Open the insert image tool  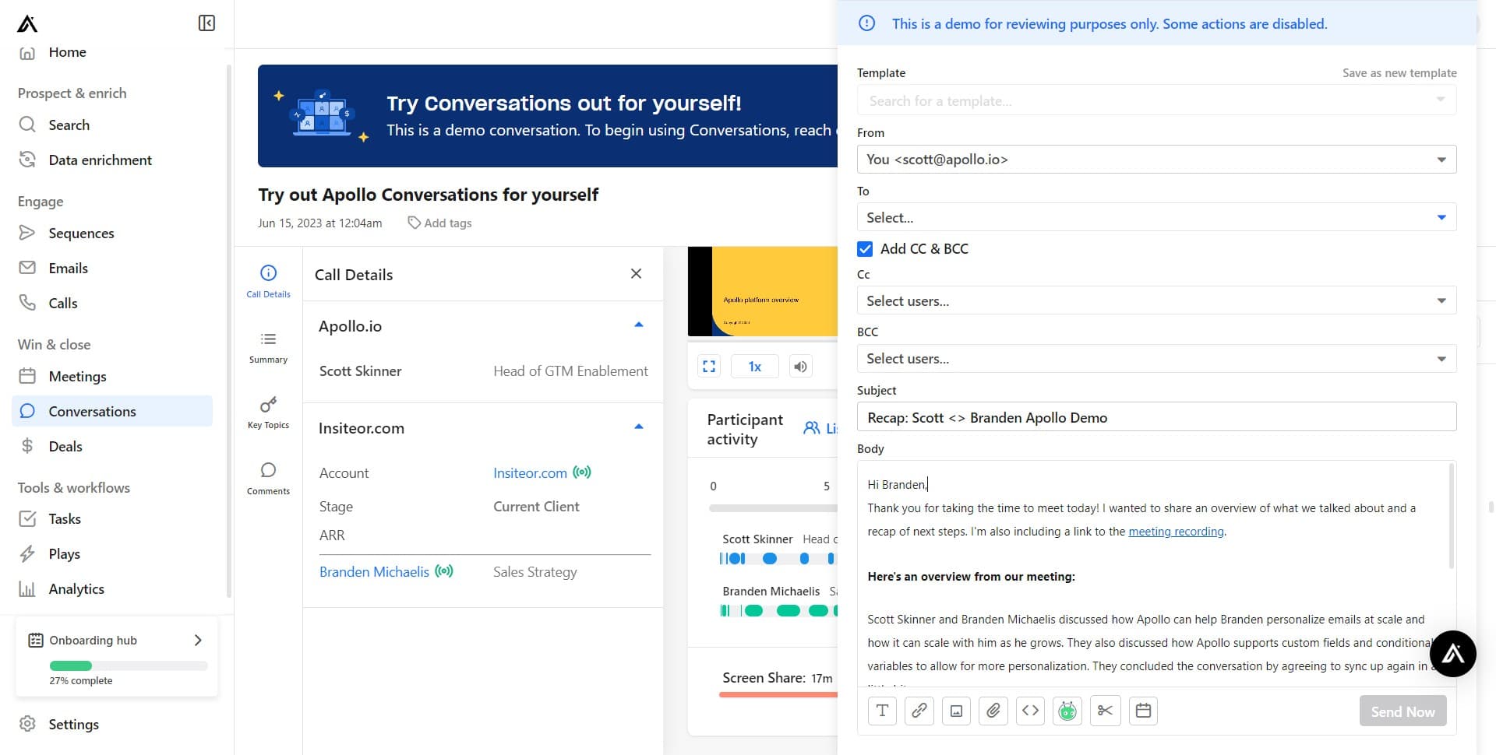[956, 711]
